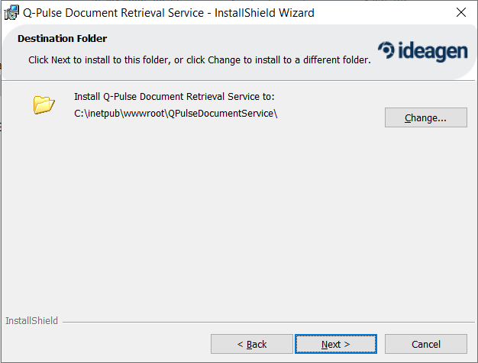Click 'InstallShield Wizard' words in title bar
478x363 pixels.
click(264, 13)
